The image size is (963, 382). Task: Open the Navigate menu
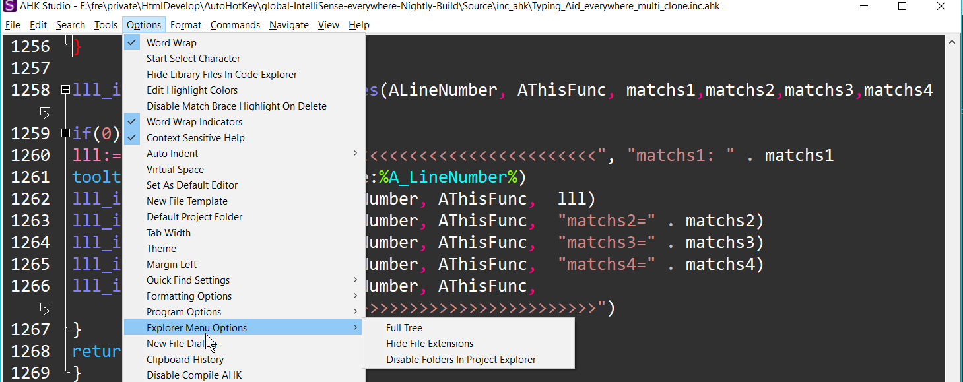(x=289, y=25)
